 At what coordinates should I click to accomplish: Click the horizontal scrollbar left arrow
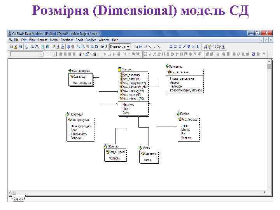coord(10,192)
